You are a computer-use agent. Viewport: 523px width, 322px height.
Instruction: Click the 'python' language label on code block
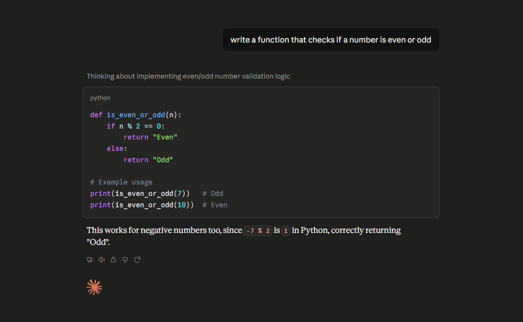100,98
